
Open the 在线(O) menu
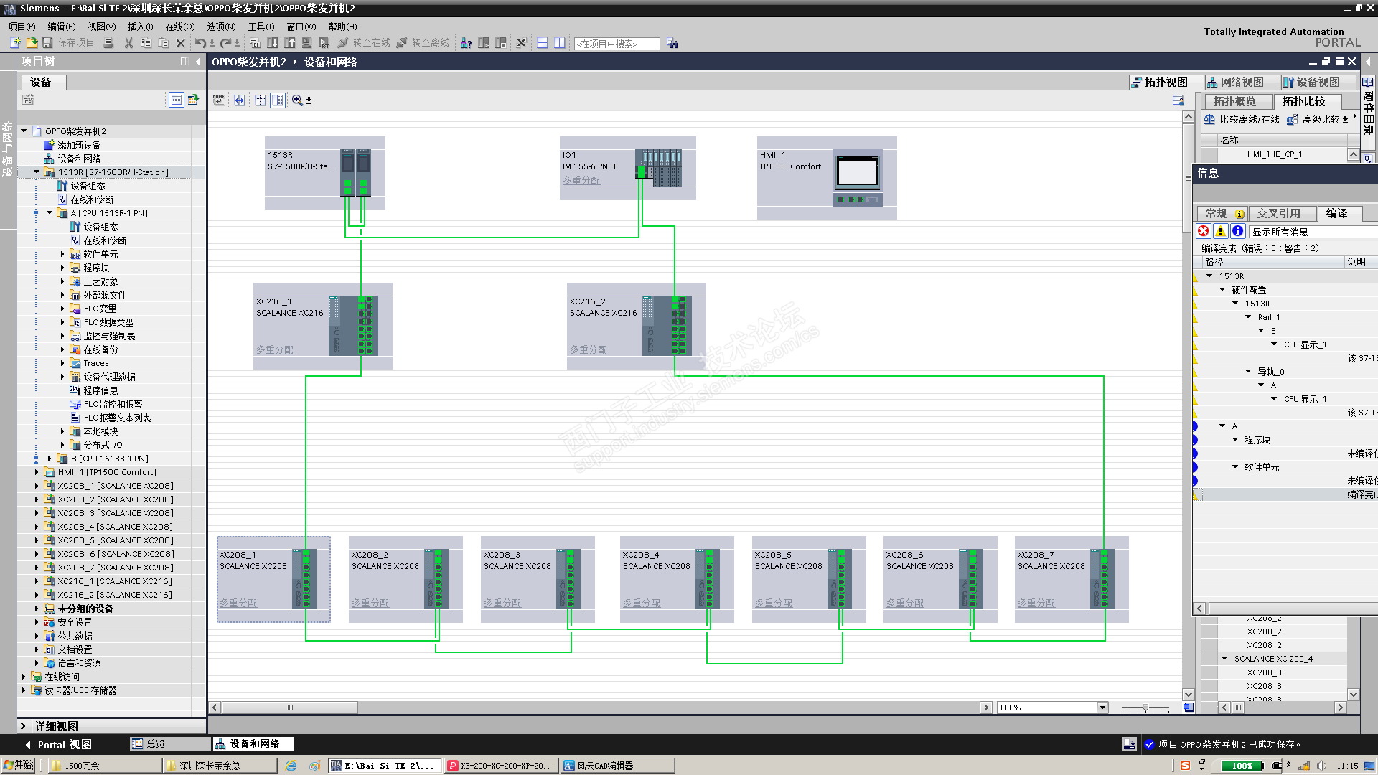pos(179,27)
